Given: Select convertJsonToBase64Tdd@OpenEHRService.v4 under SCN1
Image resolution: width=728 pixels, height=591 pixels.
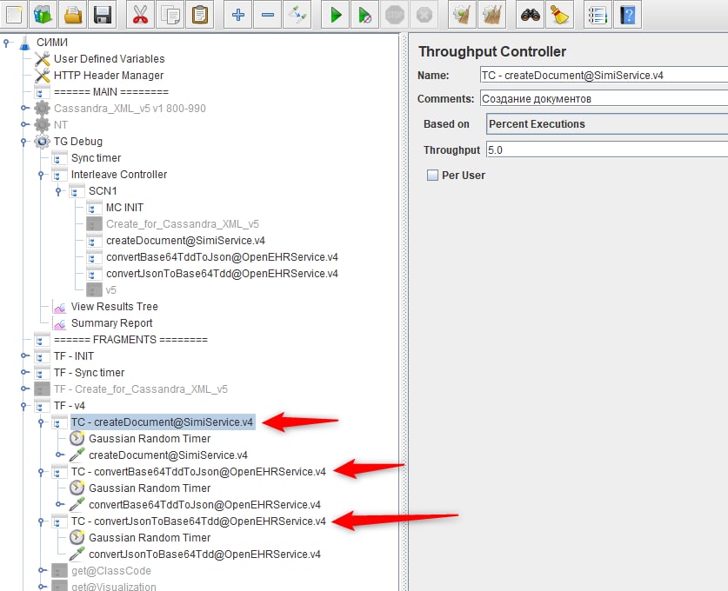Looking at the screenshot, I should [x=222, y=274].
